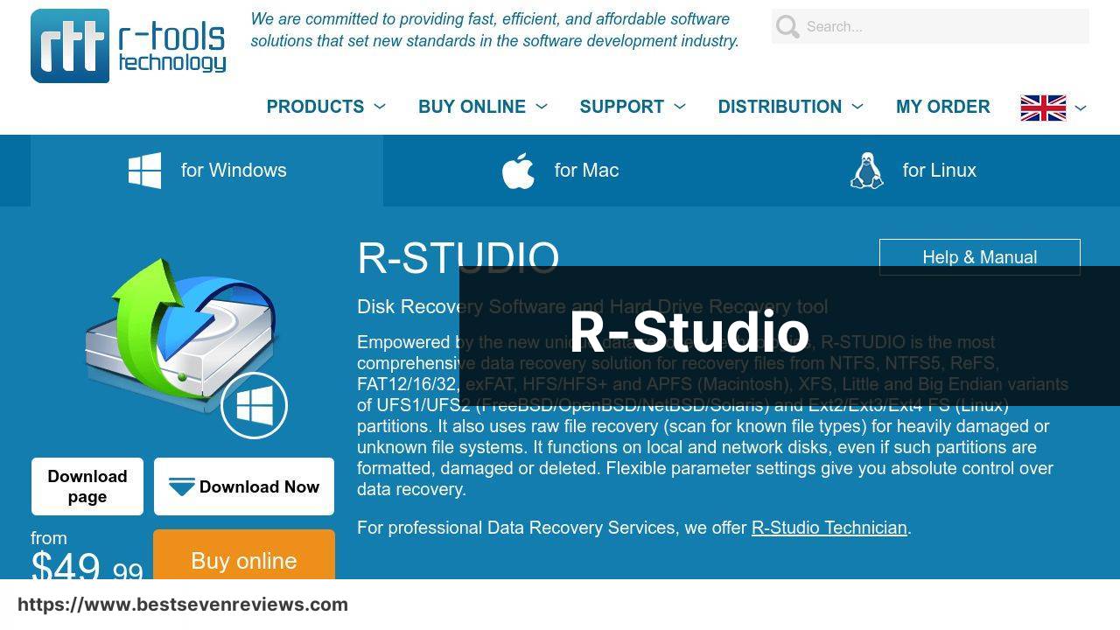Click the Download Now button
1120x630 pixels.
244,486
